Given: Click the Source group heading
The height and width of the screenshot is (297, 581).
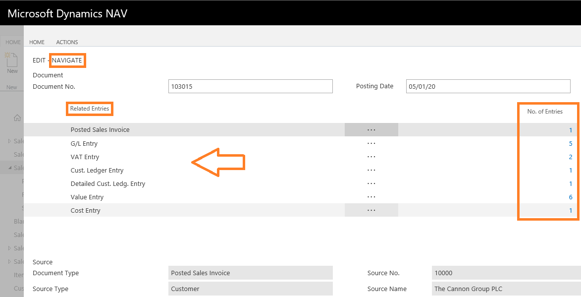Looking at the screenshot, I should tap(43, 262).
